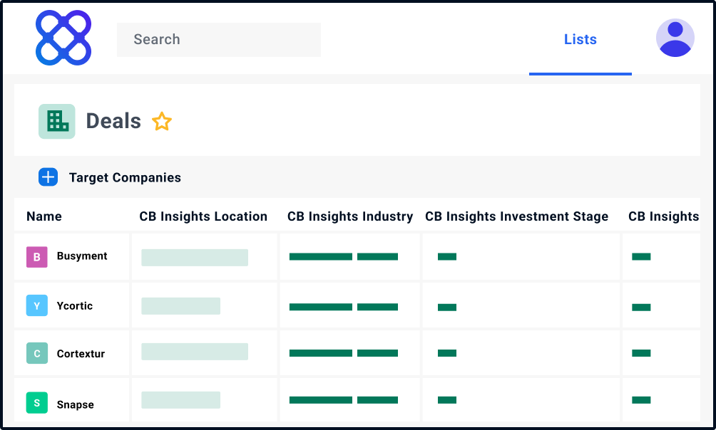Select Snapse's investment stage cell
The height and width of the screenshot is (430, 716).
pos(521,400)
